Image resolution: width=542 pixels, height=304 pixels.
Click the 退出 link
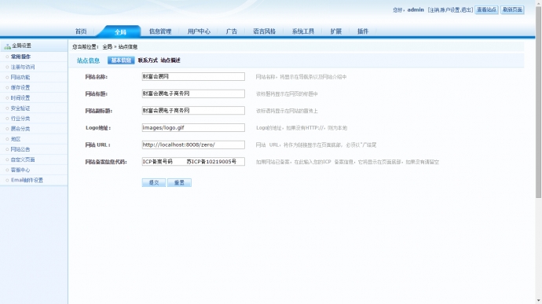[x=466, y=10]
